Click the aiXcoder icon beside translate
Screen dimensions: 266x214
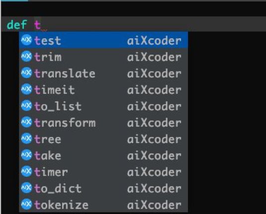point(26,73)
